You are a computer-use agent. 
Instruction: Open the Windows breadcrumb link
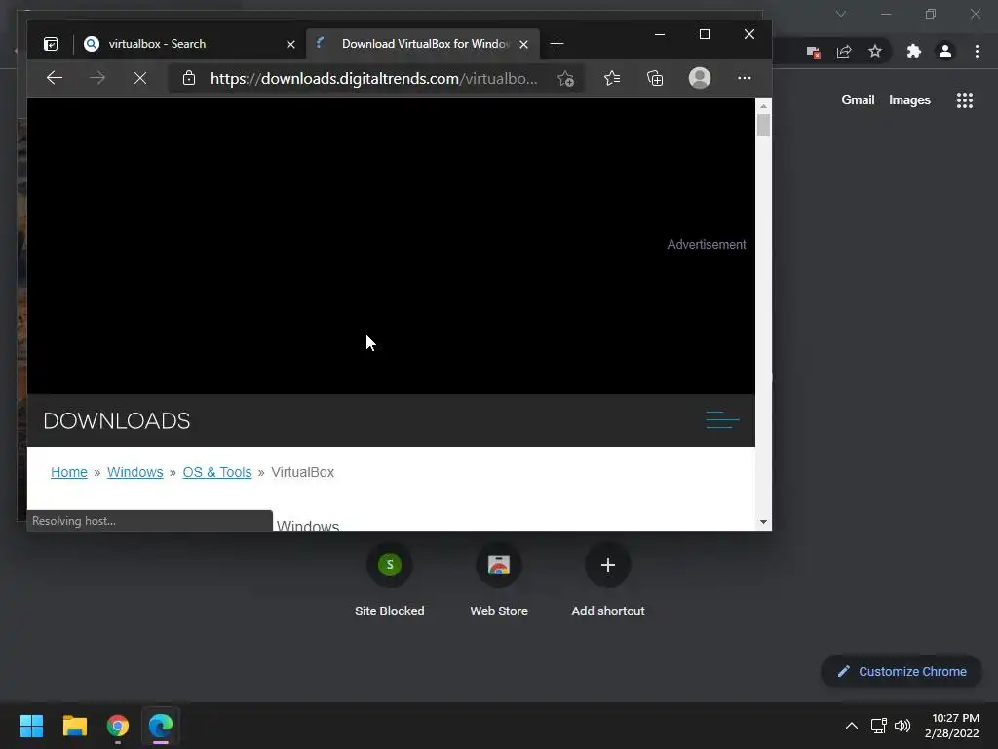pyautogui.click(x=134, y=472)
